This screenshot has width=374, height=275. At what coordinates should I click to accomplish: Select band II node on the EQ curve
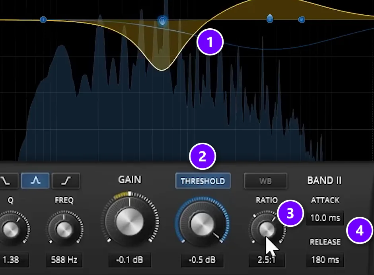[x=162, y=20]
